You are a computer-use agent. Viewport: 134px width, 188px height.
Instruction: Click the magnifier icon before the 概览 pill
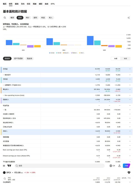[5, 18]
